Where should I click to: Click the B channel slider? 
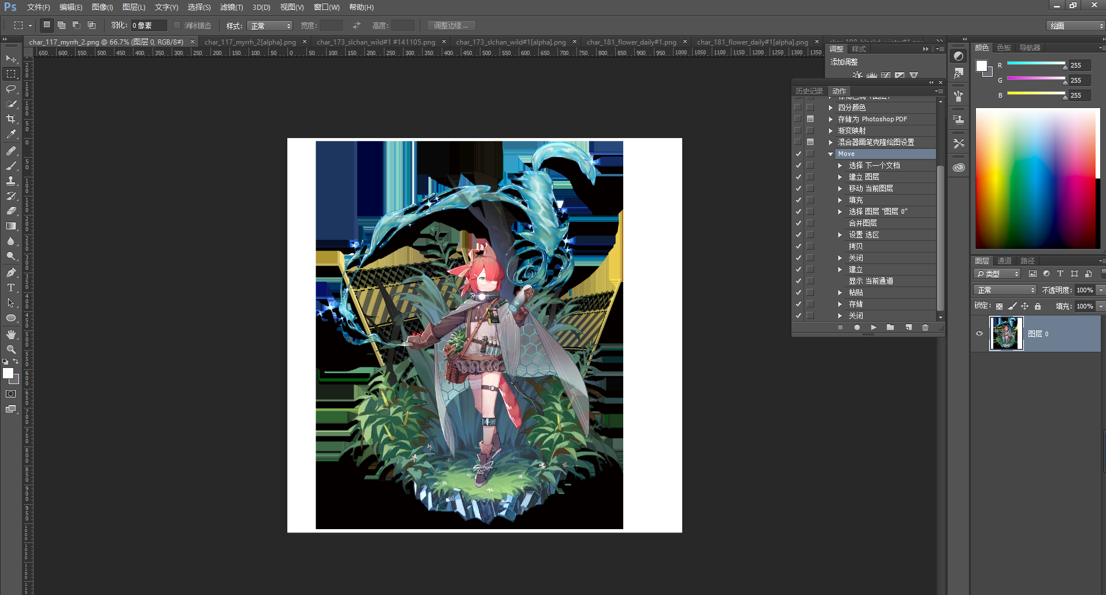pos(1036,94)
